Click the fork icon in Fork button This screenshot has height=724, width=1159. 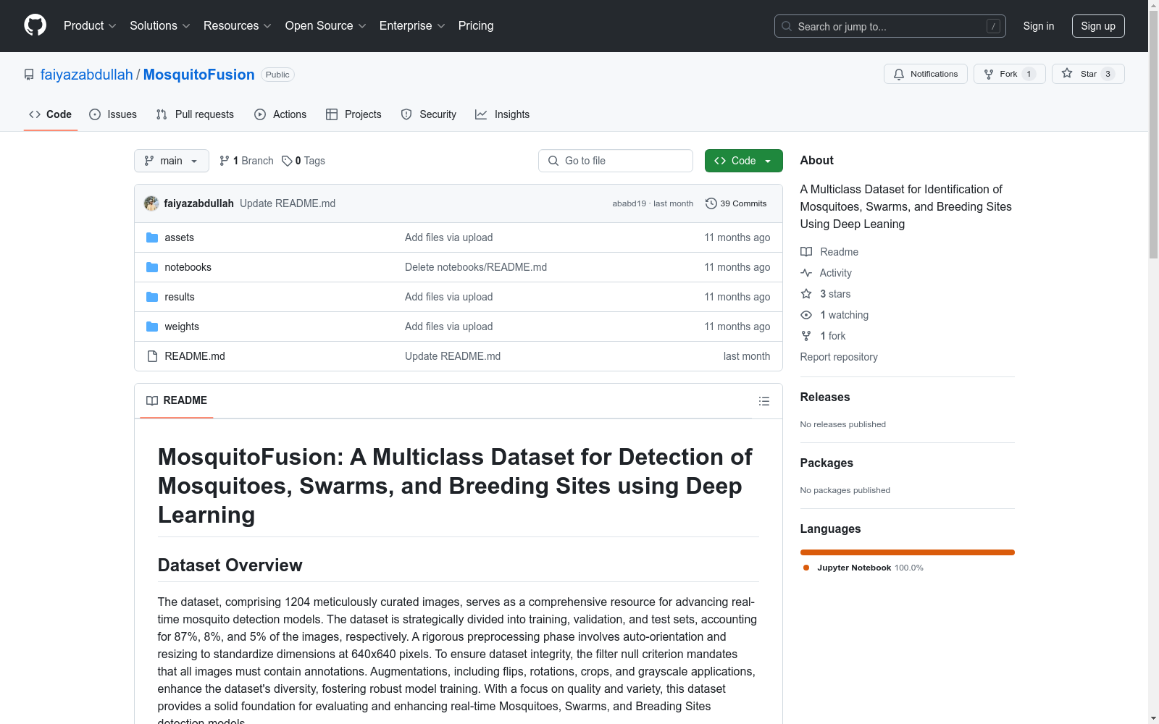pos(989,74)
